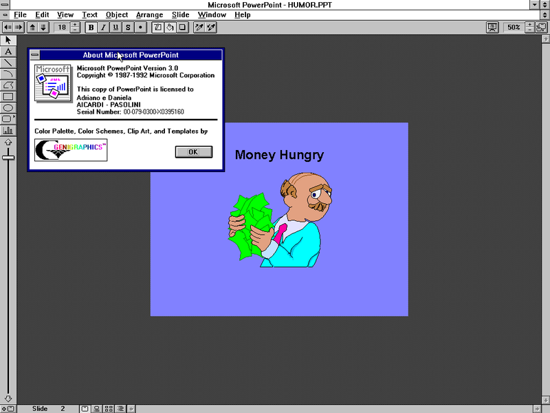The image size is (550, 413).
Task: Select the Freeform polygon tool
Action: click(x=8, y=85)
